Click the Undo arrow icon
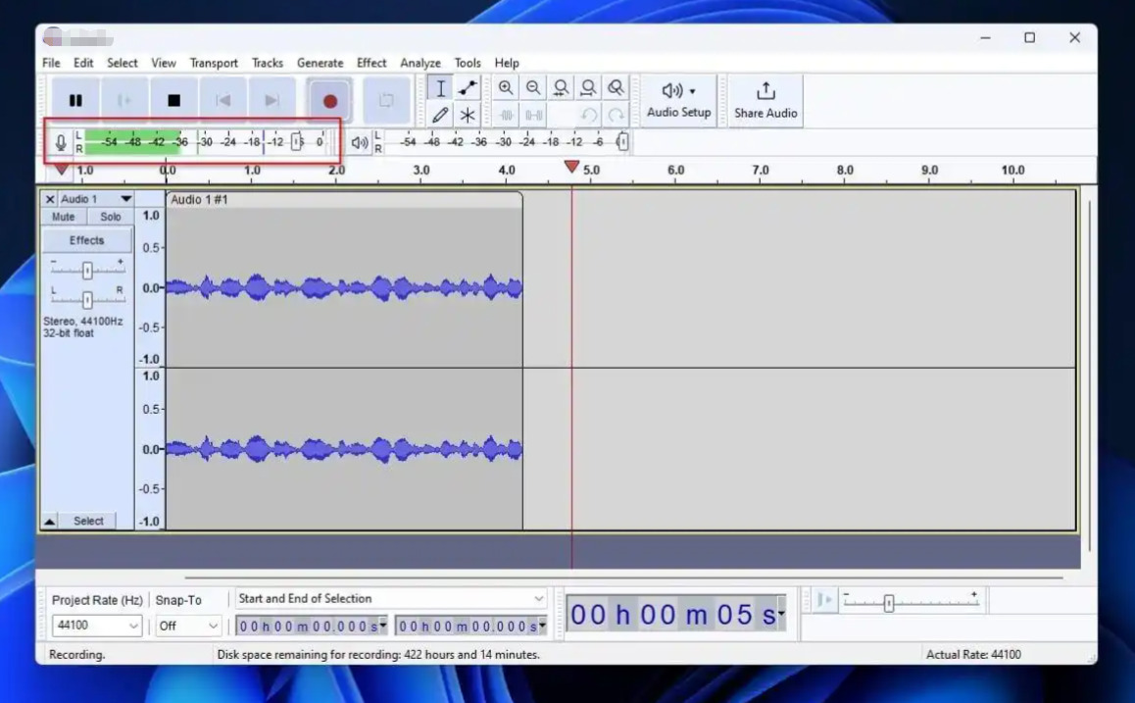The image size is (1135, 703). (588, 115)
